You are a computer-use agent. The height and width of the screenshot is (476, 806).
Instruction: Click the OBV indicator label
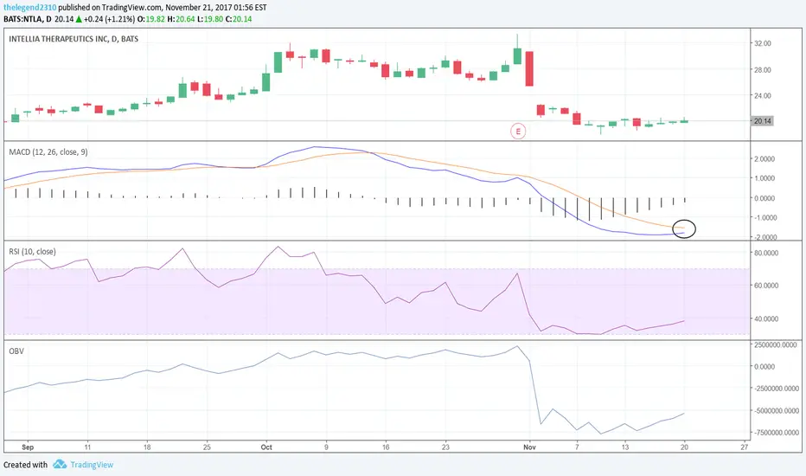pyautogui.click(x=16, y=351)
